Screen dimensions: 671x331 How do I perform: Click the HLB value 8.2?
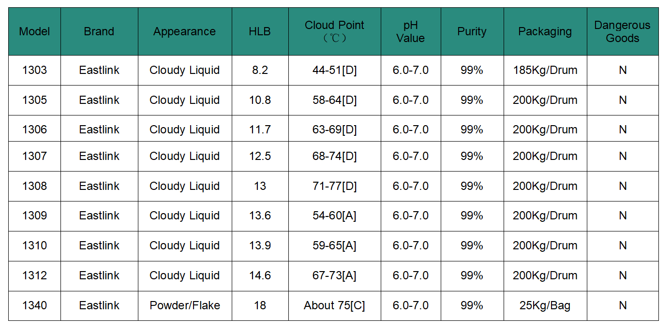tap(260, 70)
